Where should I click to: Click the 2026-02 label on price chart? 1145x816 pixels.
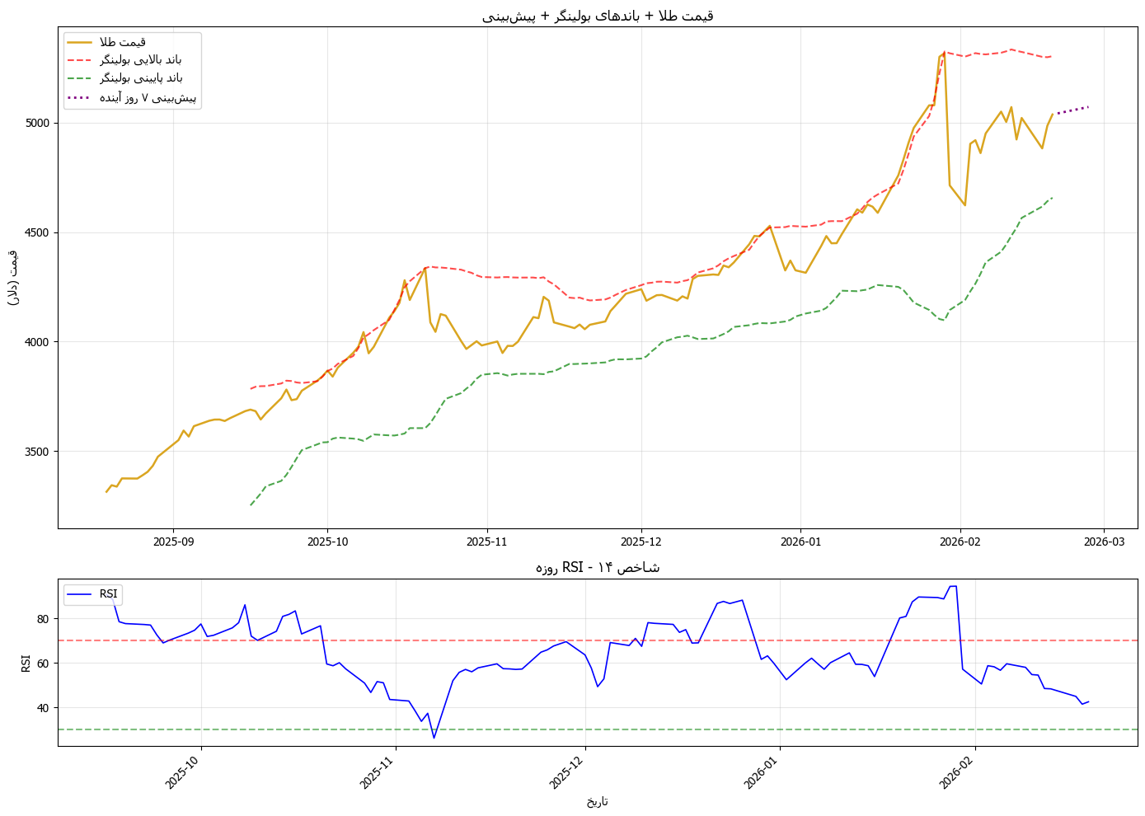pyautogui.click(x=960, y=542)
